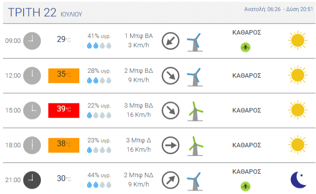Screen dimensions: 316x194
Task: Click the west wind arrow at 18:00
Action: pos(171,145)
